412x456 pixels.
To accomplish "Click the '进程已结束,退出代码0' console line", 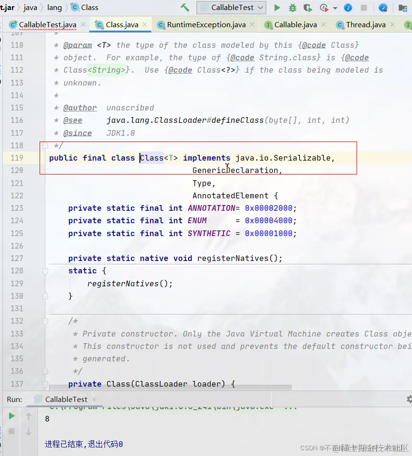I will [x=84, y=445].
